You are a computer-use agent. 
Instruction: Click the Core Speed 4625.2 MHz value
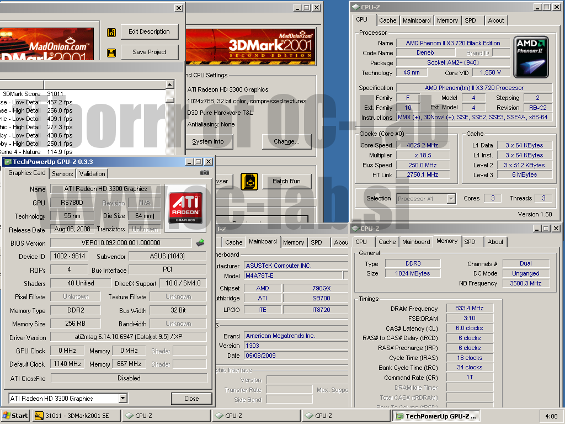[423, 145]
